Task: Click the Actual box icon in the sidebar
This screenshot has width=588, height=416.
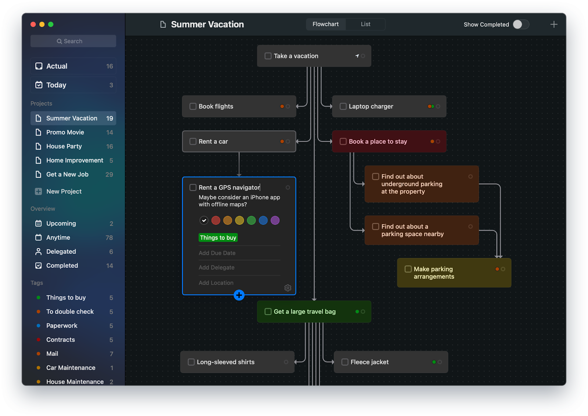Action: 39,66
